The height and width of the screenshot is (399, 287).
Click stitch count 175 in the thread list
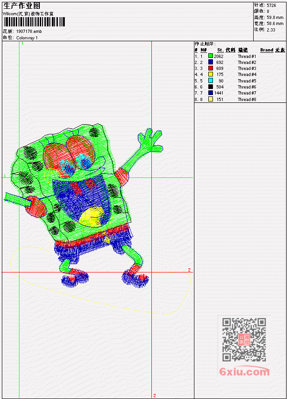(220, 75)
